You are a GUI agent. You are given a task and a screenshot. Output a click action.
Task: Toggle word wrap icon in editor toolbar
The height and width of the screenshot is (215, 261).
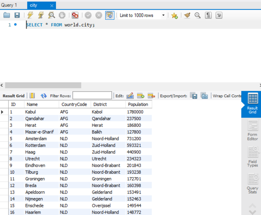coord(219,15)
